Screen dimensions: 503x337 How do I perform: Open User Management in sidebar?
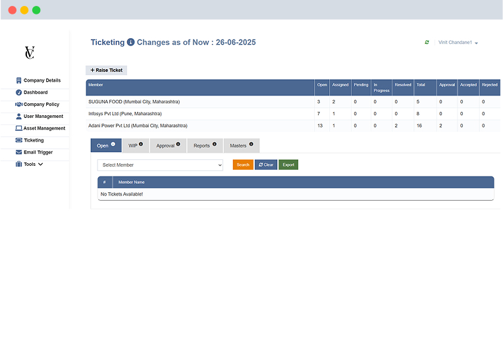[43, 117]
